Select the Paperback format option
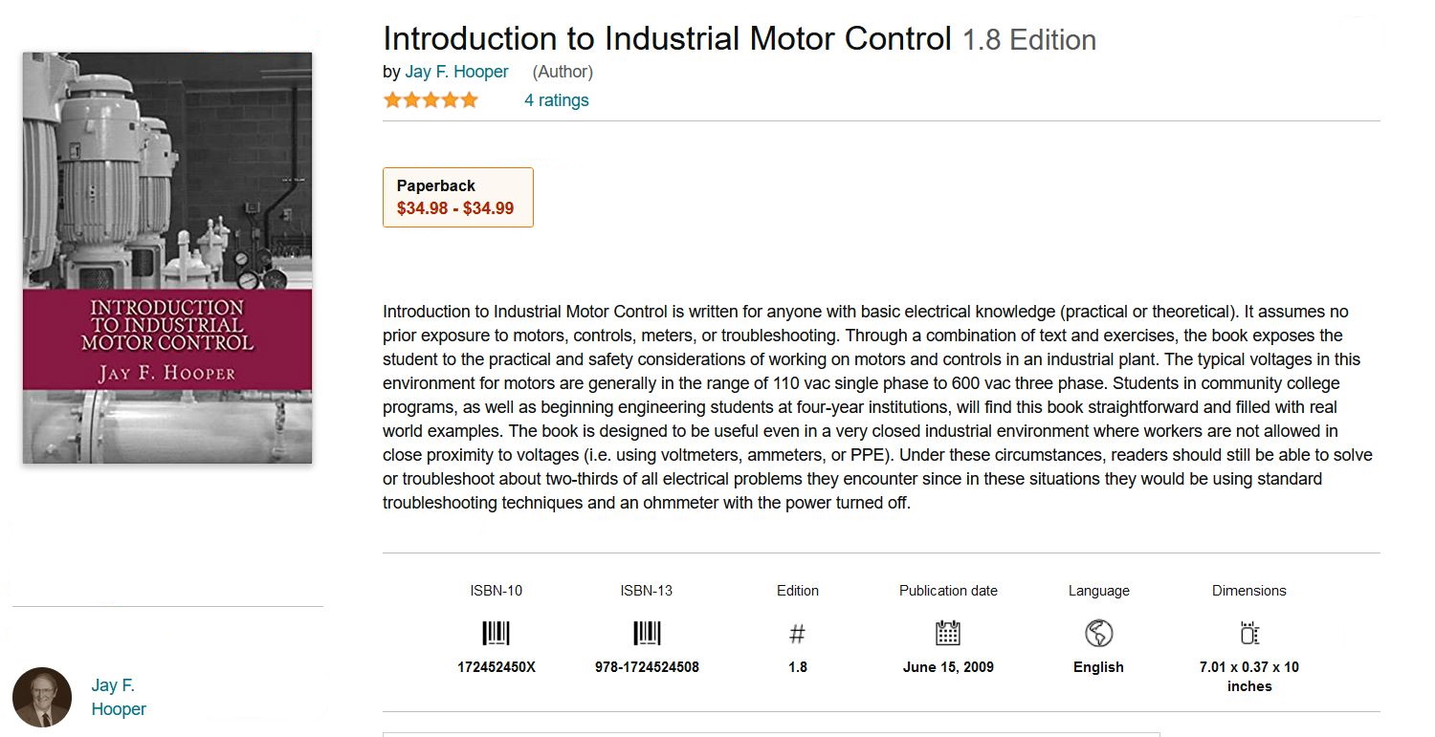 click(458, 198)
